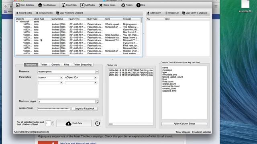The width and height of the screenshot is (257, 144).
Task: Click the 'What's up with Minecraft.net today?' browser link
Action: 78,143
